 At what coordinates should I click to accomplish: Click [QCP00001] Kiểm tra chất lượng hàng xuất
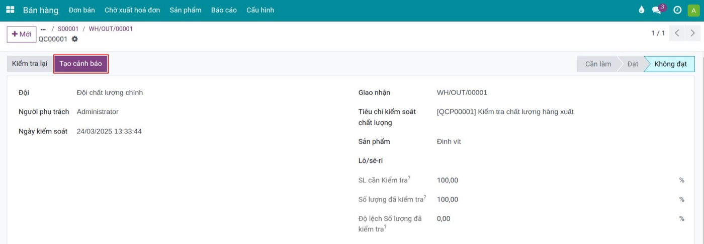point(505,112)
